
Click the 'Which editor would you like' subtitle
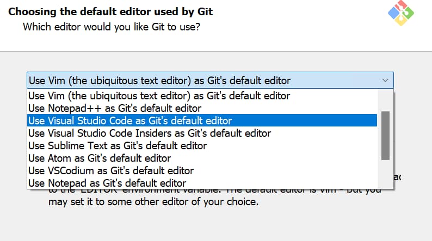[112, 26]
